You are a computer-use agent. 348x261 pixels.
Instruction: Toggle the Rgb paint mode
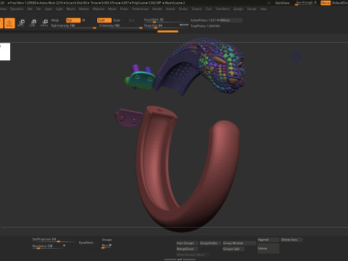(73, 20)
